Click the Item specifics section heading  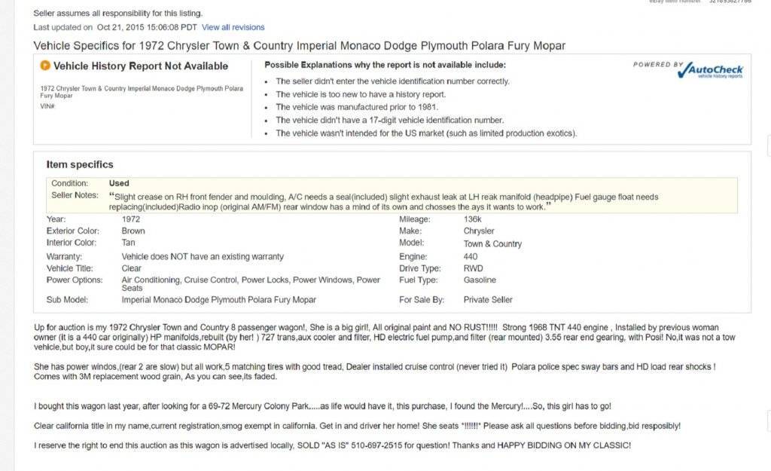pos(80,164)
